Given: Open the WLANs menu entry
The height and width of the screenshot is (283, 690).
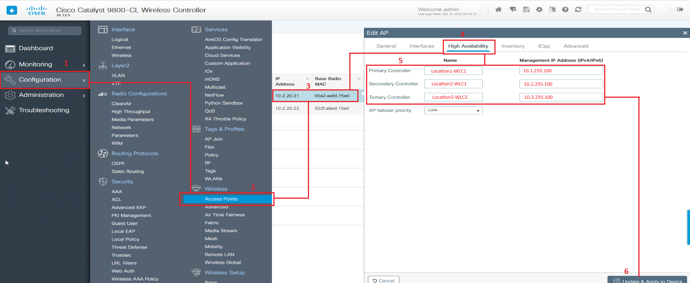Looking at the screenshot, I should click(x=213, y=179).
